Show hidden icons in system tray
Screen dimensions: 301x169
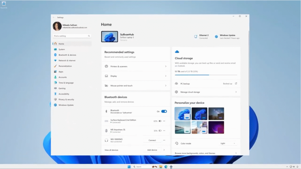287,167
